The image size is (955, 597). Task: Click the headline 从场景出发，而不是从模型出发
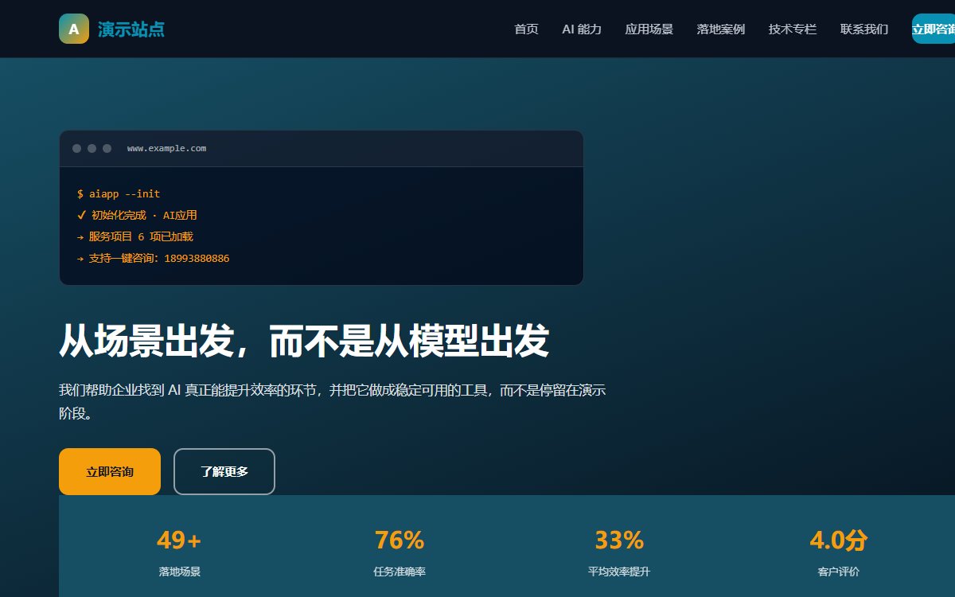point(304,341)
